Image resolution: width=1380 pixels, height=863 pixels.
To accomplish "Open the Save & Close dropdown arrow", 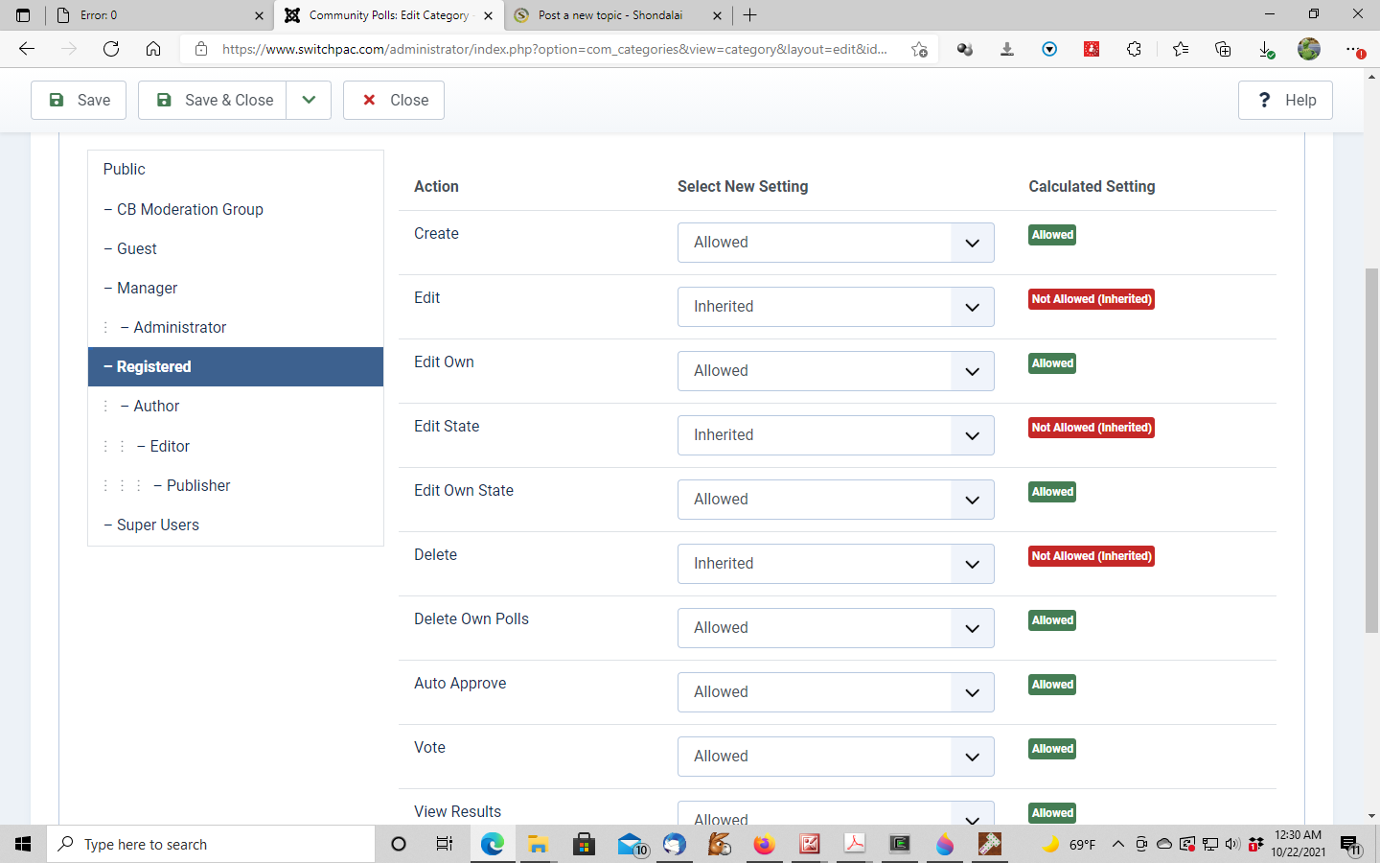I will [x=309, y=100].
